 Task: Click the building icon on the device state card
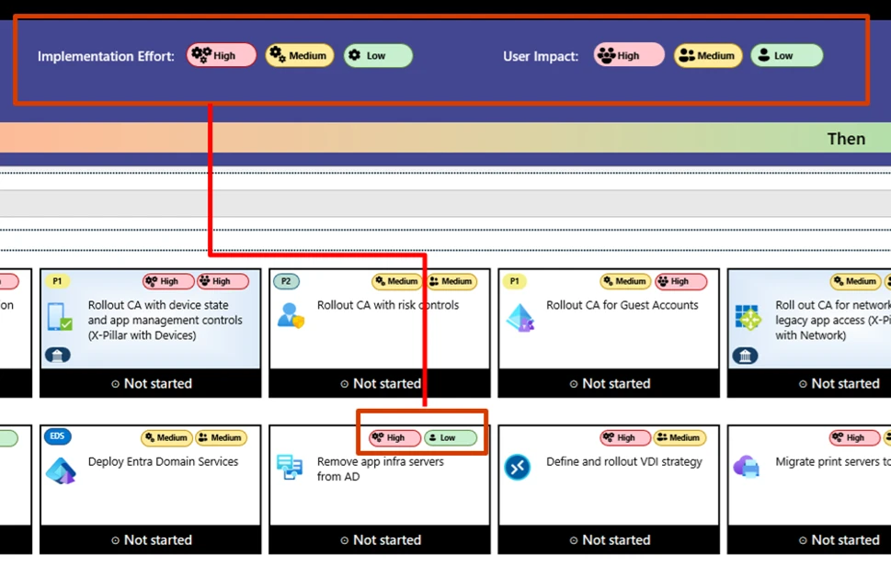click(x=57, y=356)
